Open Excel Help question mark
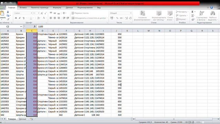 coord(211,8)
